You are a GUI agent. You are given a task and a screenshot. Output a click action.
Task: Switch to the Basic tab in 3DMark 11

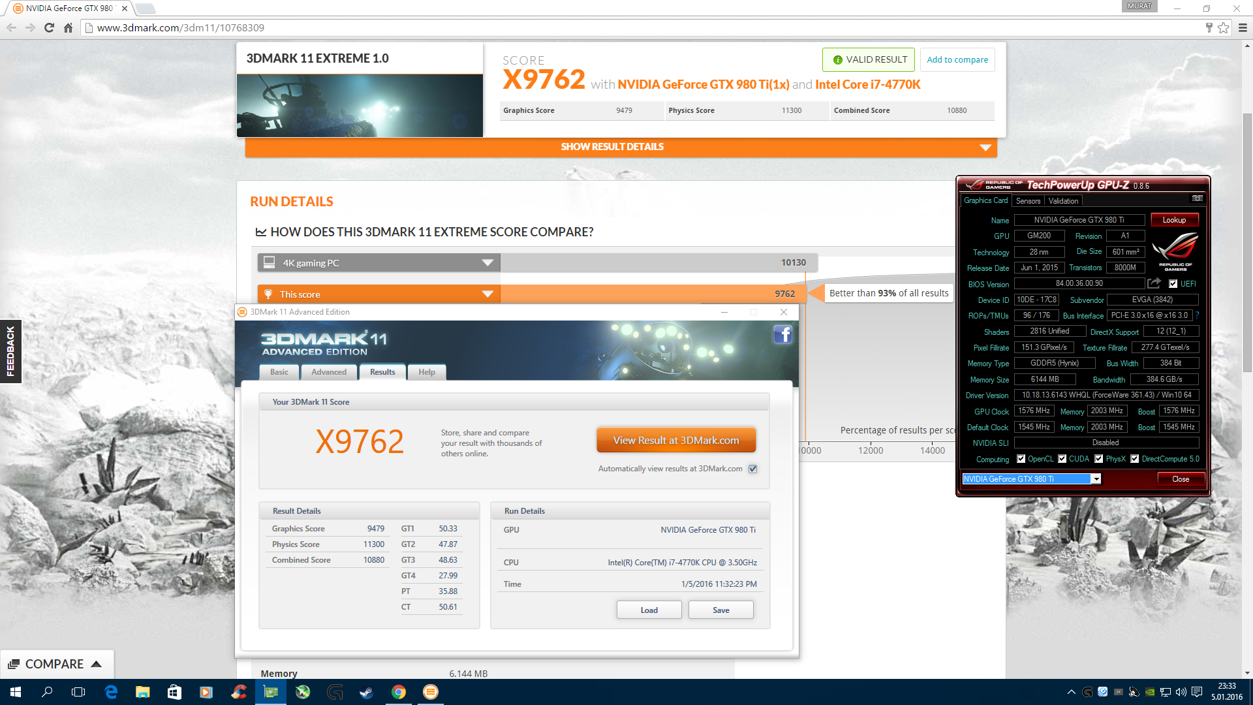click(279, 372)
